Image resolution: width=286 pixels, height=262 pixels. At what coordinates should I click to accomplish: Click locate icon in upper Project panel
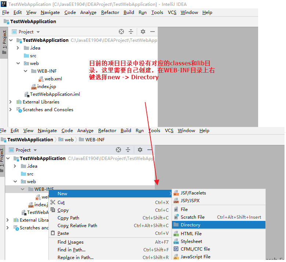pos(121,32)
